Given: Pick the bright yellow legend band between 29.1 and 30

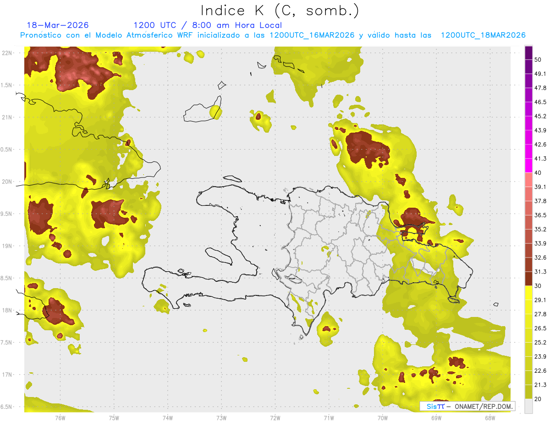Looking at the screenshot, I should point(528,293).
